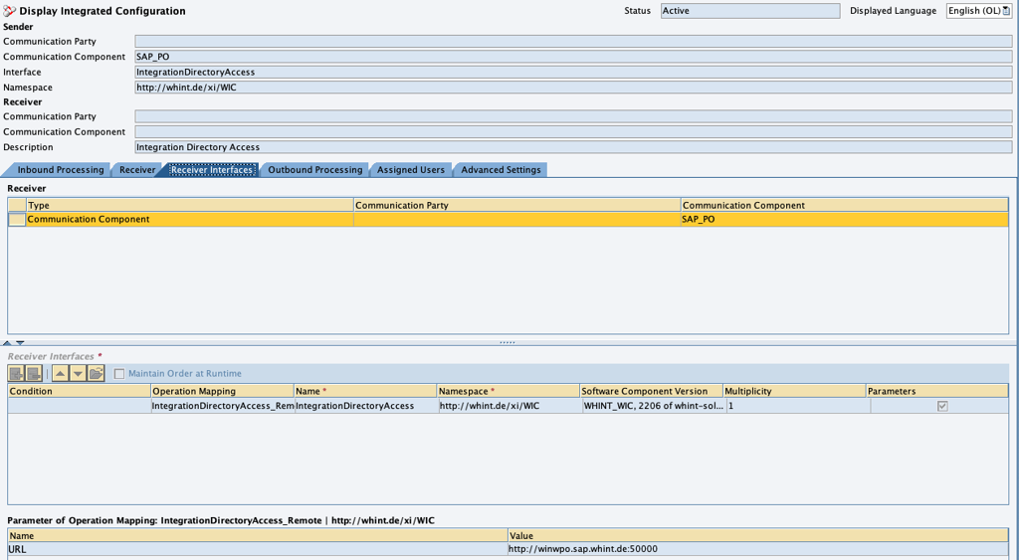Toggle the Parameters checkbox in the IntegrationDirectoryAccess row

942,406
